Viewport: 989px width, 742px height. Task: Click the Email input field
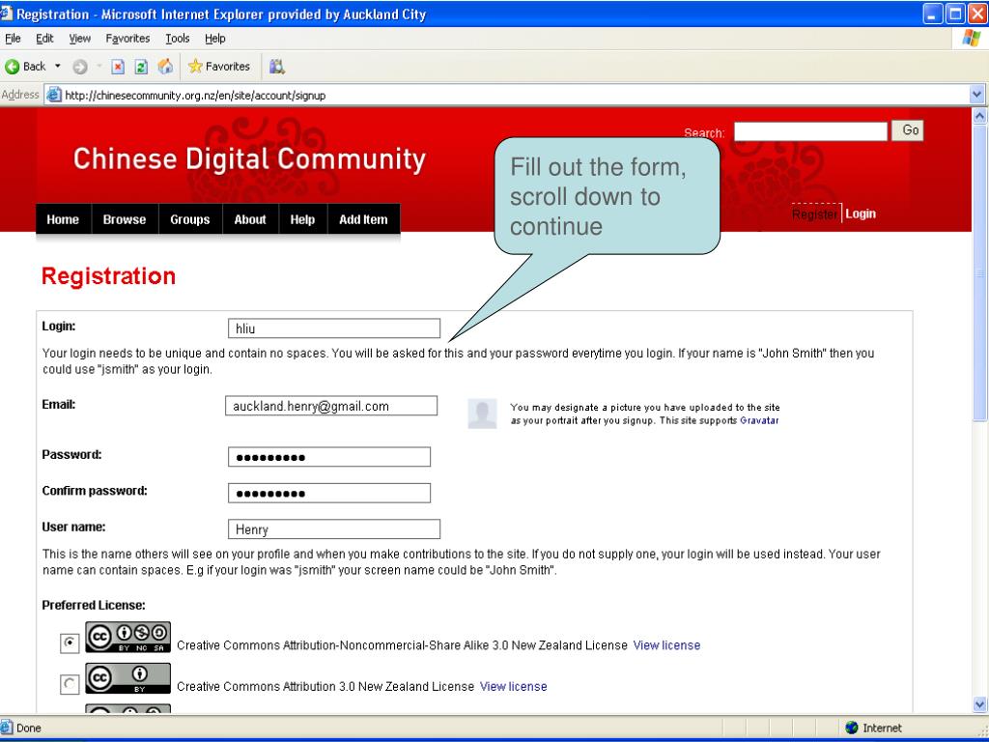point(331,406)
